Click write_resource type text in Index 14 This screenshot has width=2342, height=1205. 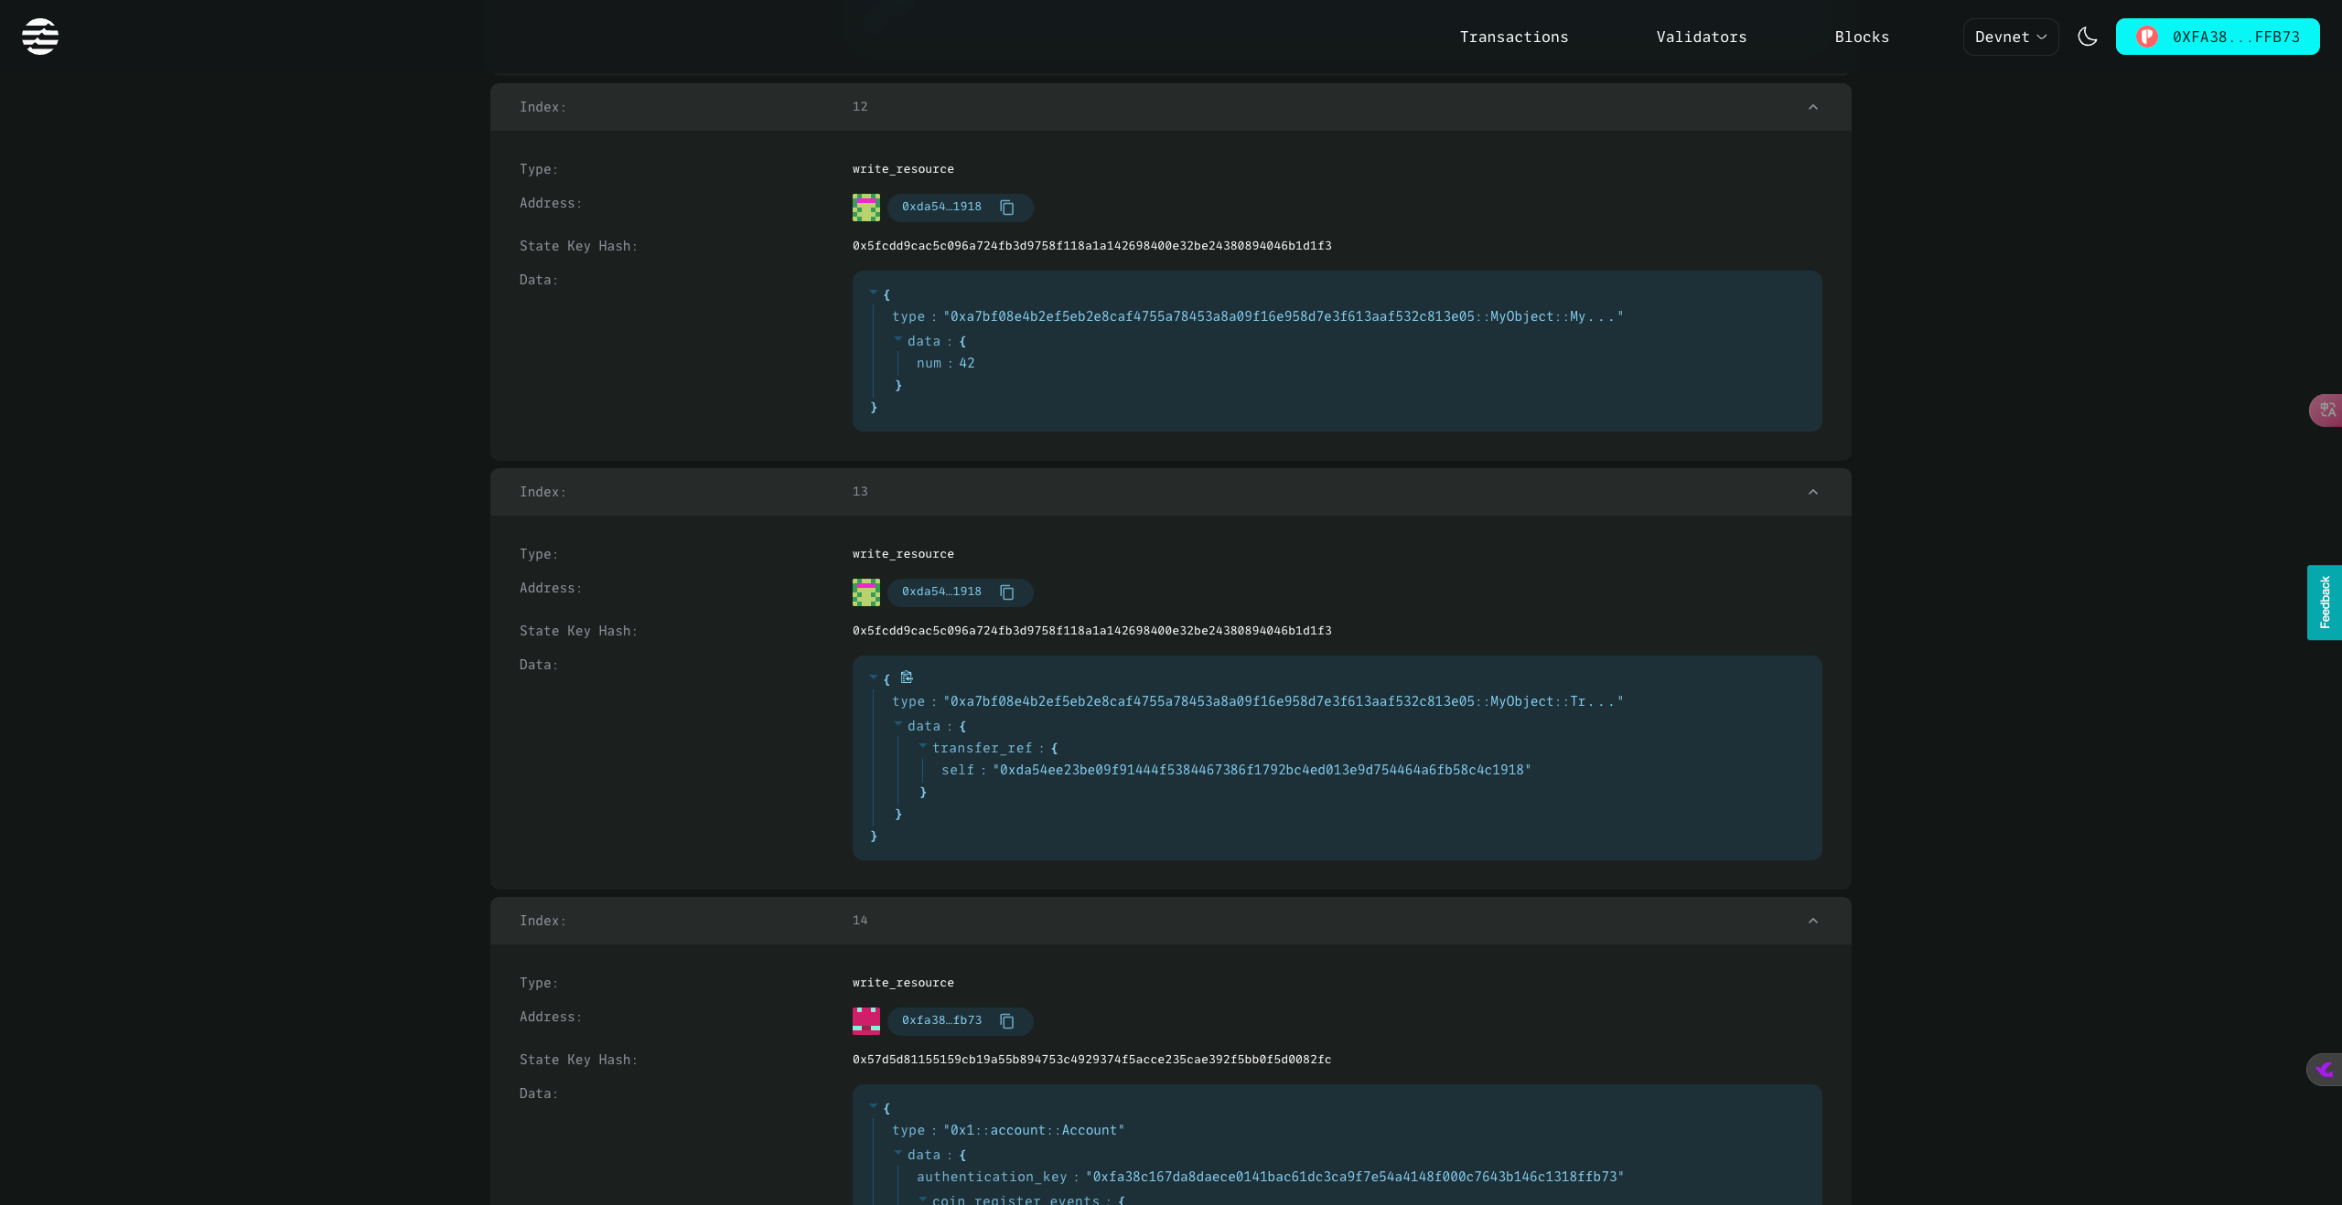(903, 983)
